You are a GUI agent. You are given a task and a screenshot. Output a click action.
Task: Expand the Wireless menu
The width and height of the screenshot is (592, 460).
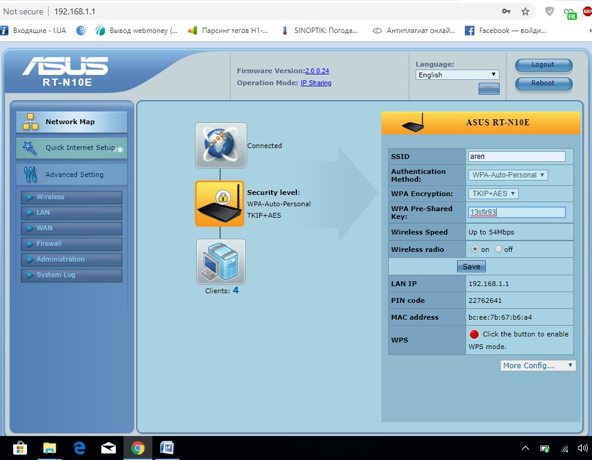(72, 197)
